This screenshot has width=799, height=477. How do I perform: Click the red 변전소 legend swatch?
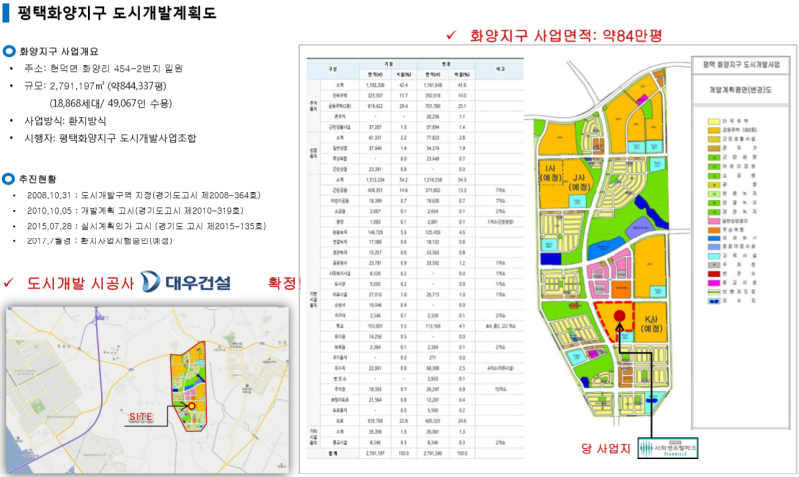pyautogui.click(x=713, y=274)
